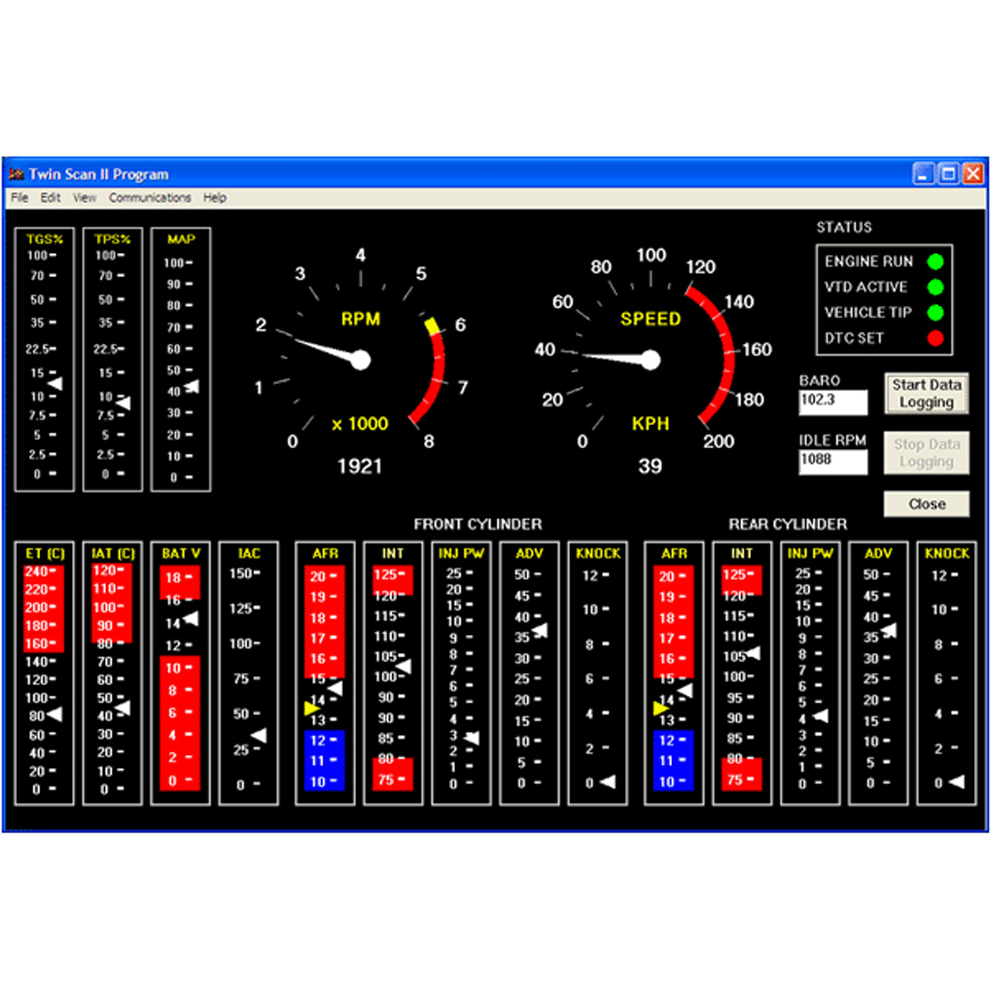Click the yellow front cylinder AFR marker
This screenshot has height=991, width=991.
(311, 708)
